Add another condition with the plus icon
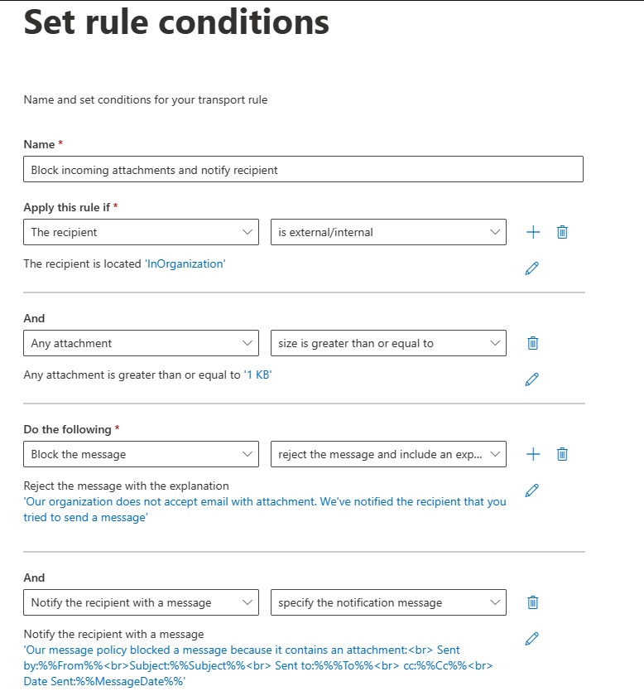The image size is (644, 696). click(533, 232)
